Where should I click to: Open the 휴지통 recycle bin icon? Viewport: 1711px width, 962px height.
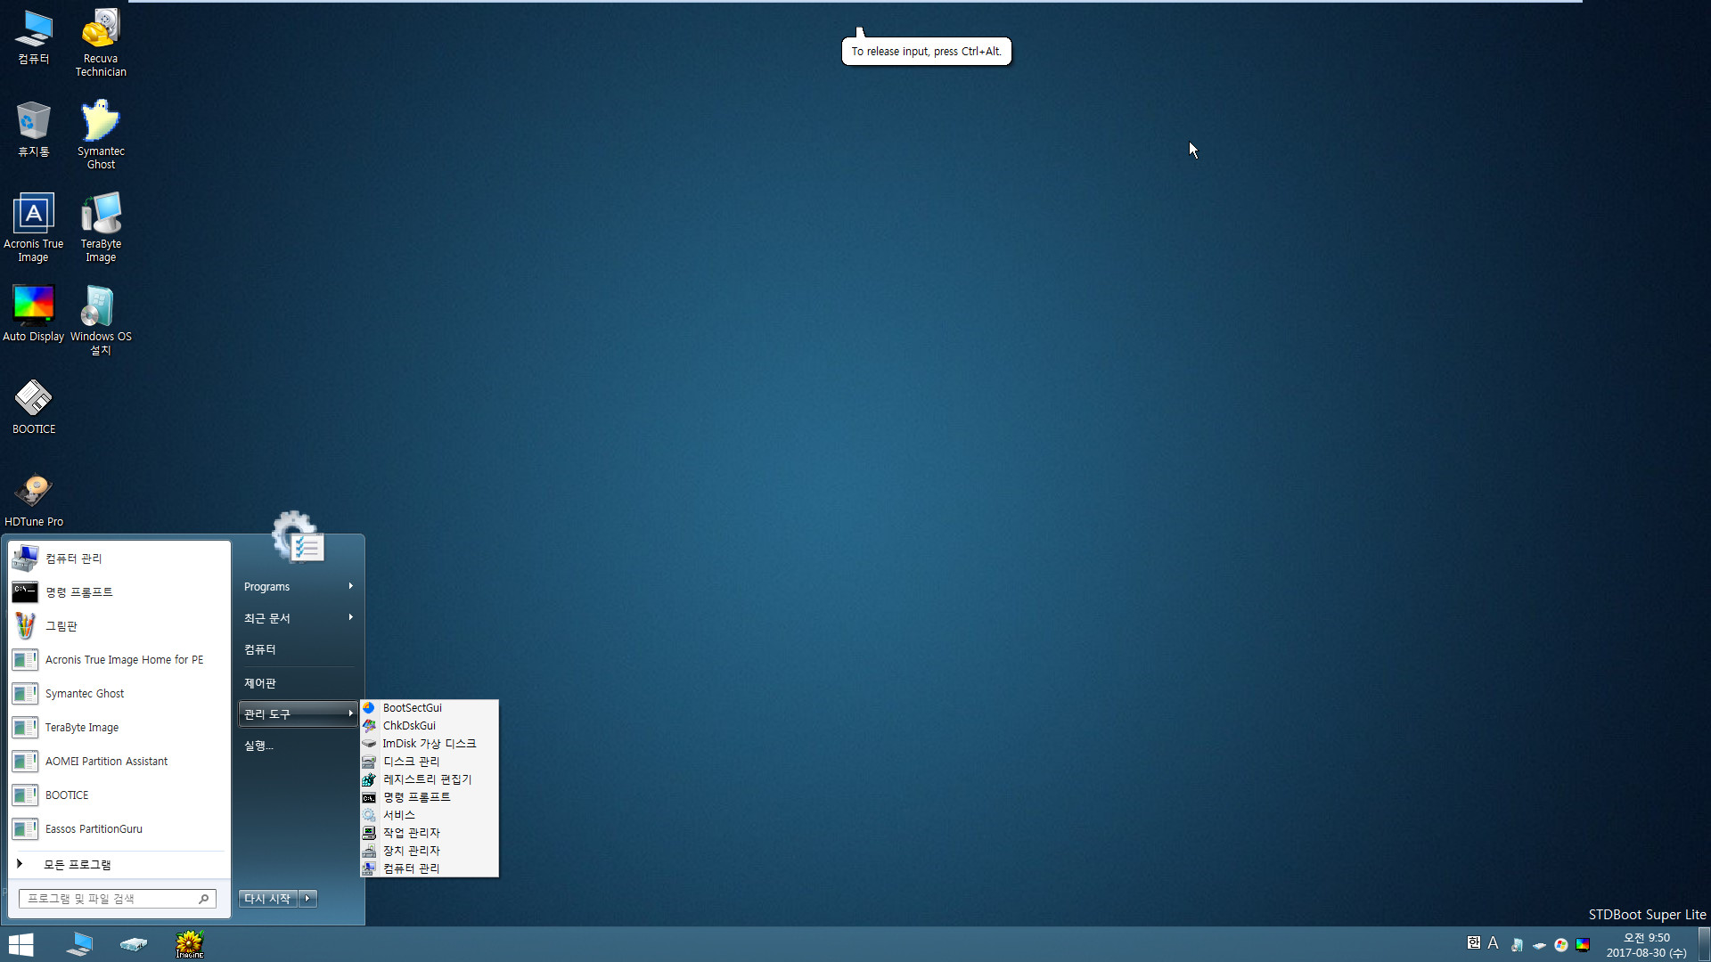click(34, 129)
